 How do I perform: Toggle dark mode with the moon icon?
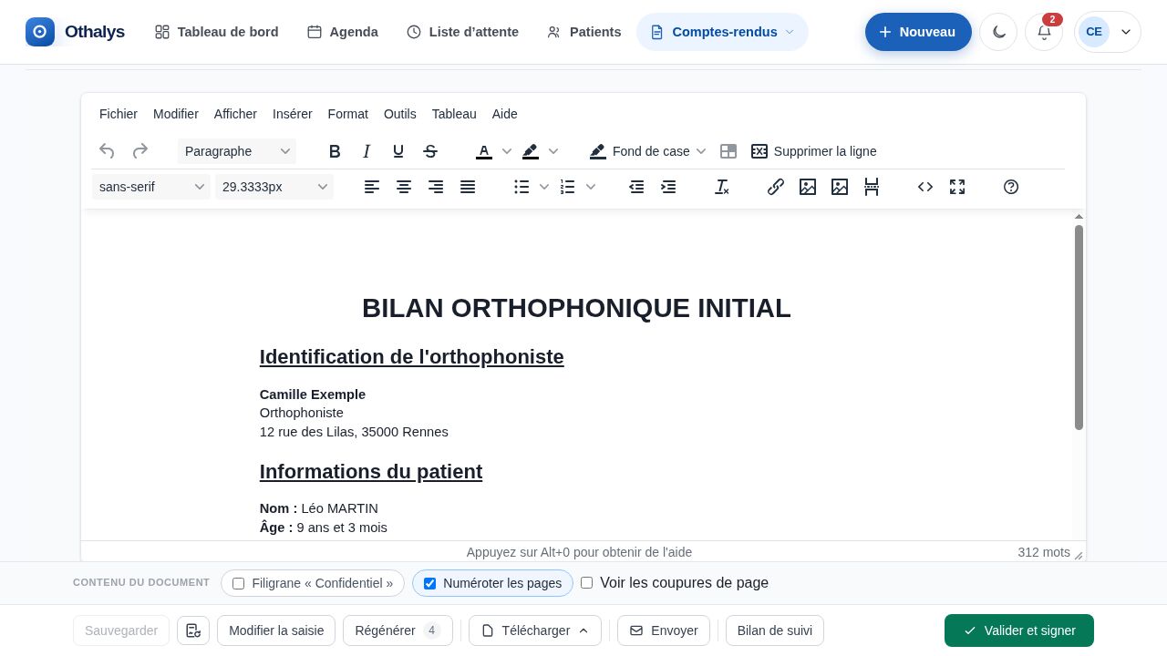click(x=998, y=32)
